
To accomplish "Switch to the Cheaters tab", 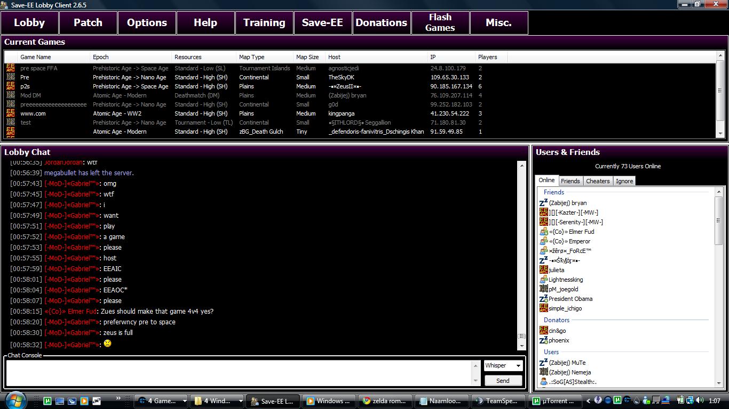I will click(x=598, y=181).
